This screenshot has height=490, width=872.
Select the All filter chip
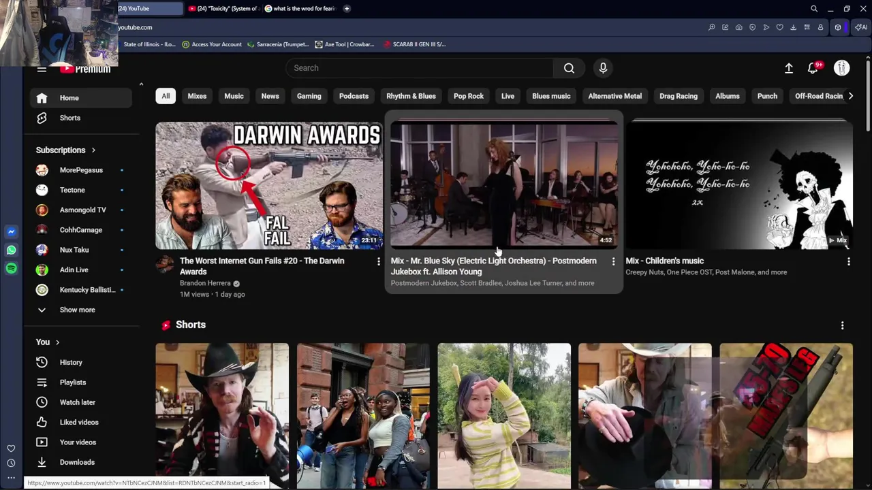166,96
